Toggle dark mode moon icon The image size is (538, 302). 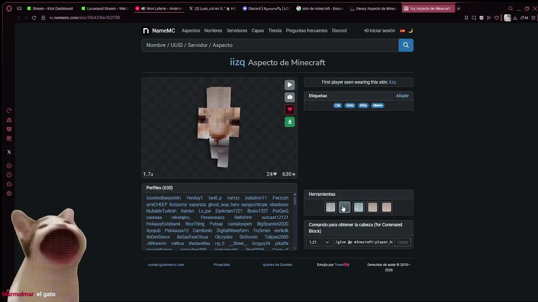click(411, 31)
